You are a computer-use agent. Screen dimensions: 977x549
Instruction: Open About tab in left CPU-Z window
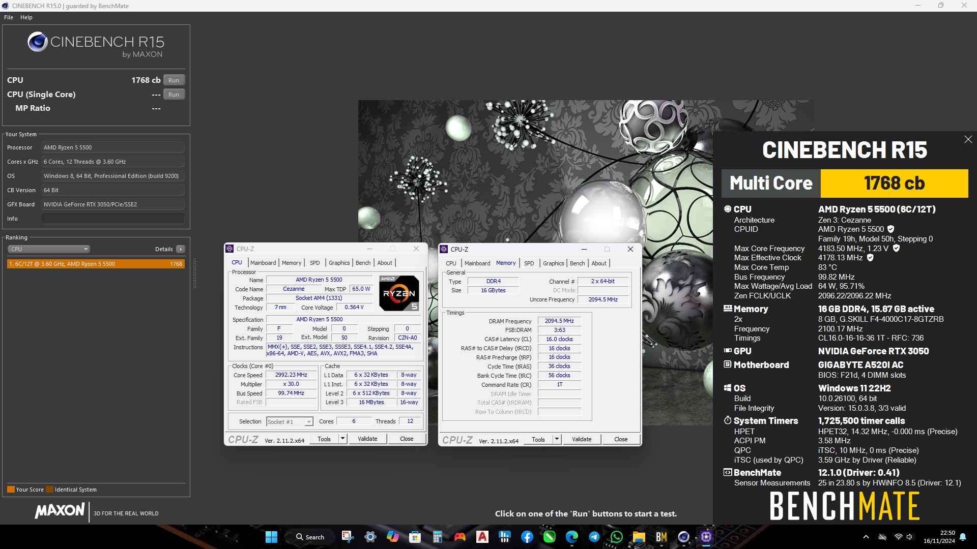385,263
